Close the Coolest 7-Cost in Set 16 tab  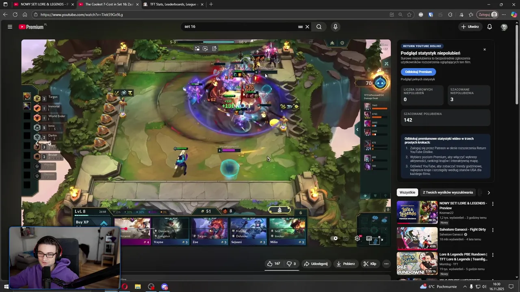[137, 4]
